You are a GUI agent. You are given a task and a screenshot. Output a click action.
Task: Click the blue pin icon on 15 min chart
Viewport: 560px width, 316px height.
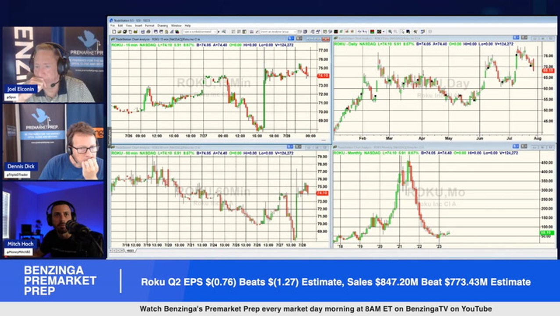291,38
